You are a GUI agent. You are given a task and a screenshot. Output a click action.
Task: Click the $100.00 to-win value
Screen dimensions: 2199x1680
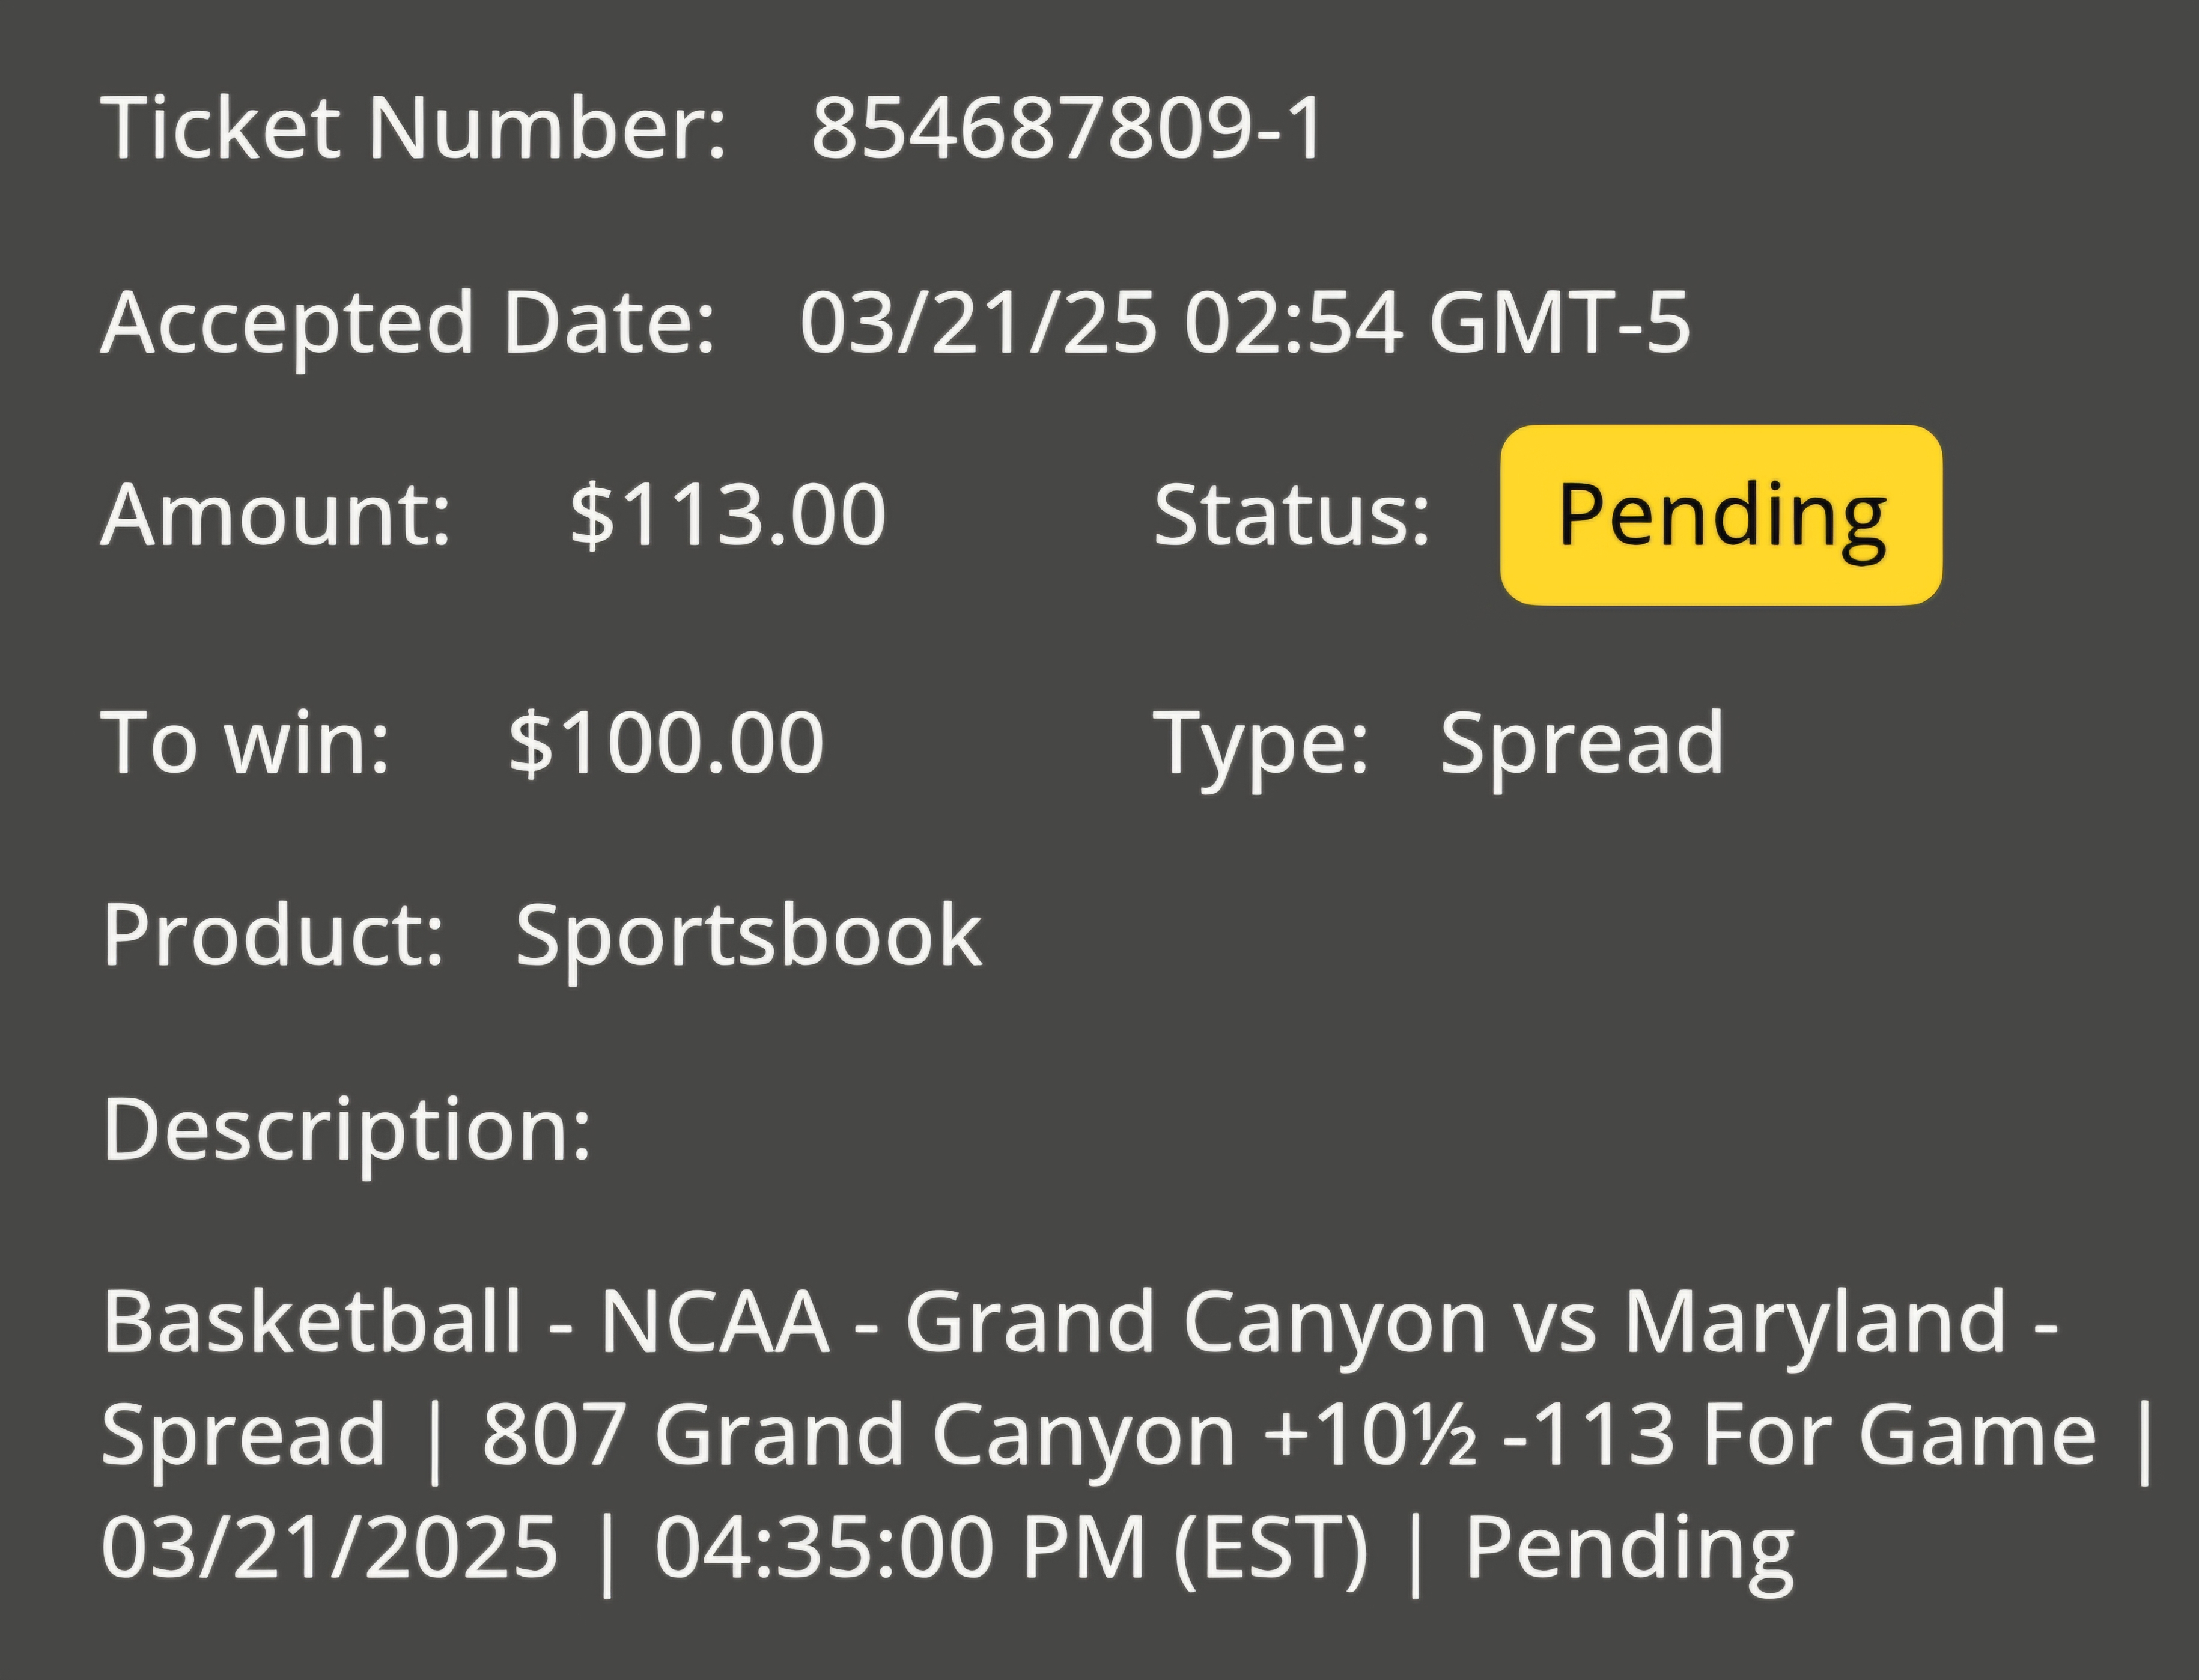tap(666, 742)
